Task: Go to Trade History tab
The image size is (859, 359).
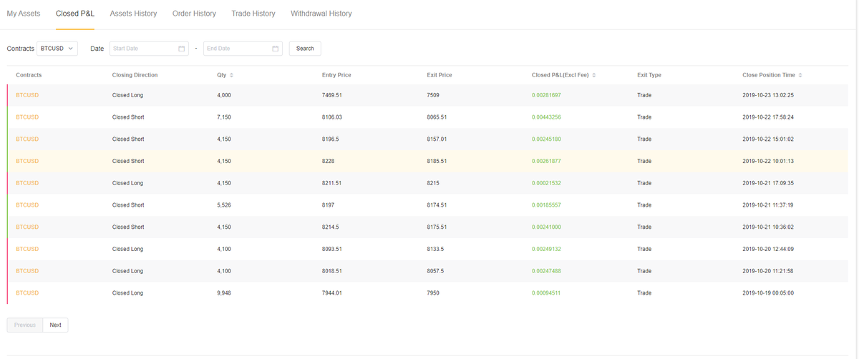Action: tap(253, 14)
